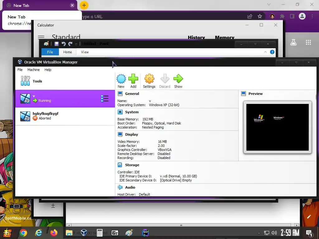
Task: Switch to Home tab in Paint
Action: pyautogui.click(x=68, y=52)
